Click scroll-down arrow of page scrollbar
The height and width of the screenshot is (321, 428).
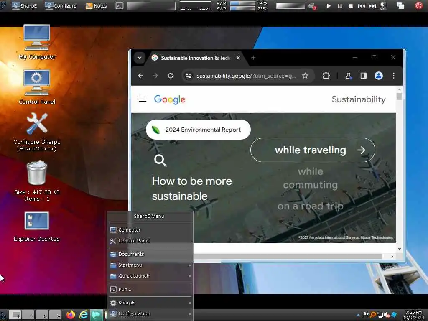coord(399,249)
